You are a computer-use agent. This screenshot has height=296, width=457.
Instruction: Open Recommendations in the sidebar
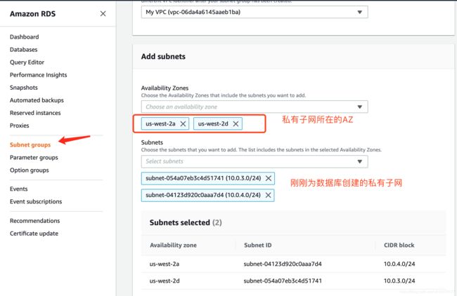click(x=35, y=221)
